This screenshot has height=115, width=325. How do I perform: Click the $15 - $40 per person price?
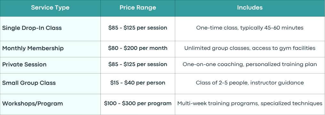[138, 83]
